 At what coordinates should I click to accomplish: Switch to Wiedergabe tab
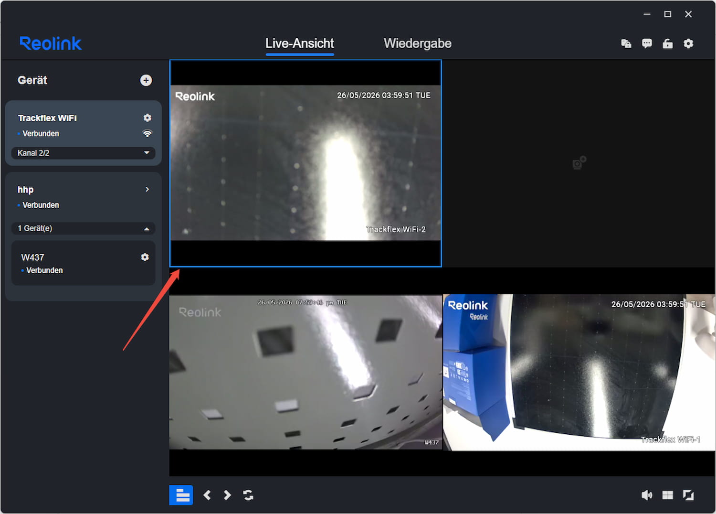pos(418,43)
